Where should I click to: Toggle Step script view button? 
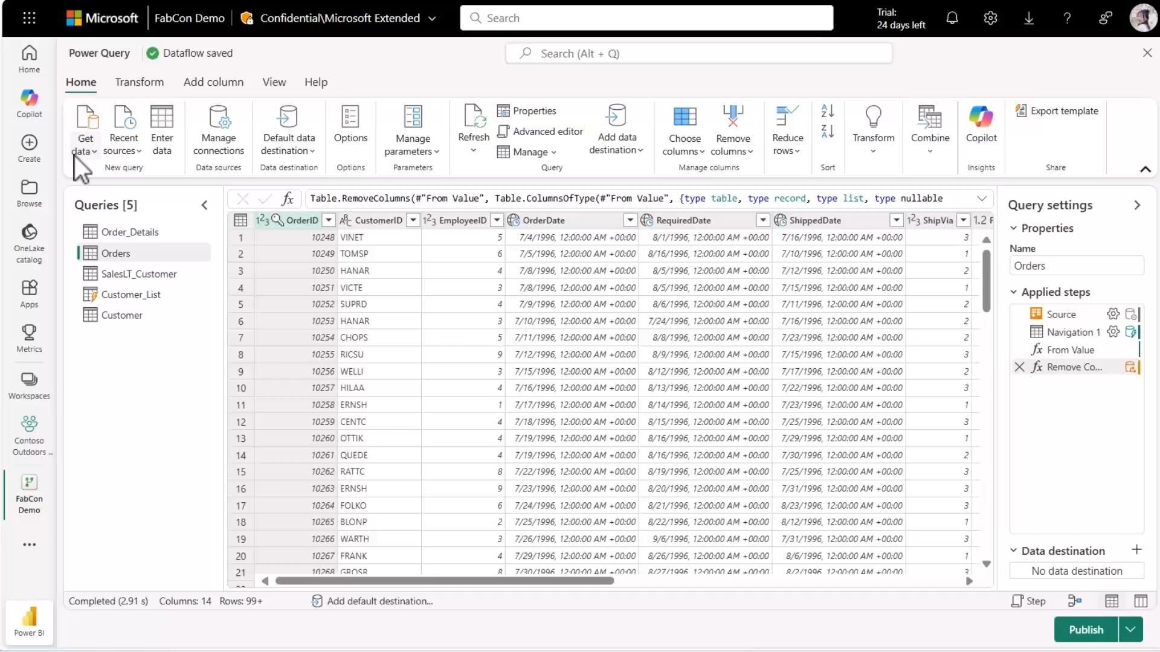click(1028, 601)
